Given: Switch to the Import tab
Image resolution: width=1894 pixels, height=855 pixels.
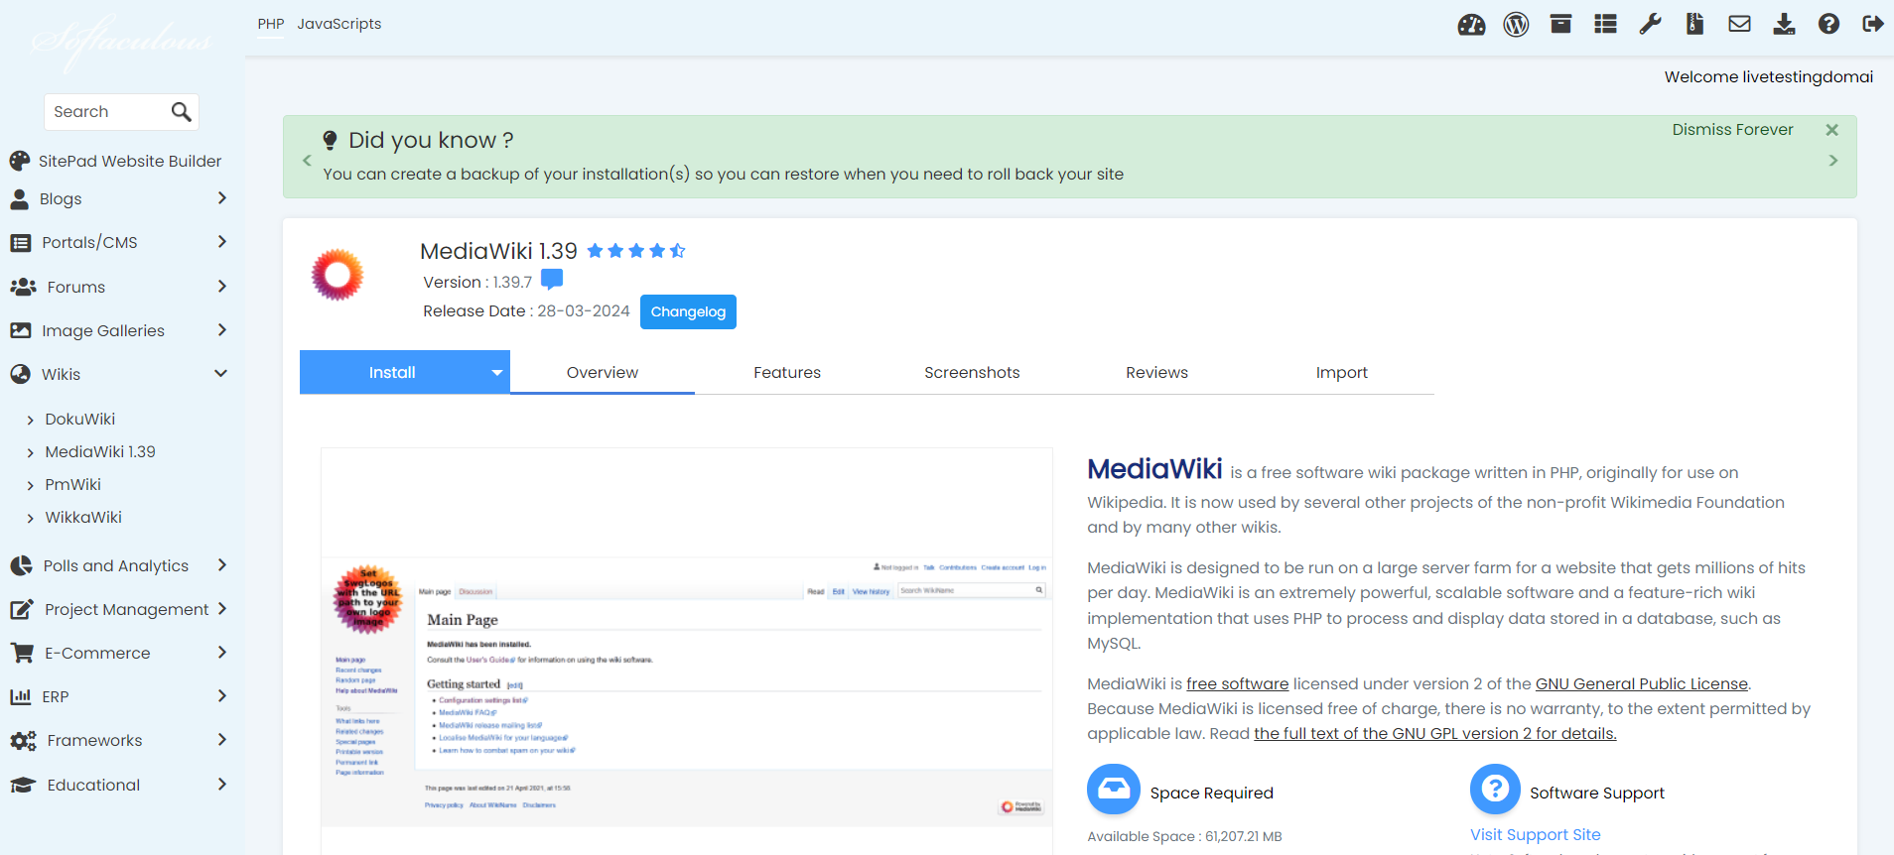Looking at the screenshot, I should click(1342, 373).
